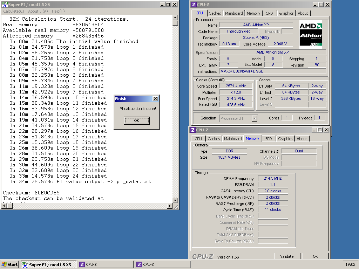
Task: Click Super PI horizontal scrollbar left arrow
Action: click(x=4, y=206)
